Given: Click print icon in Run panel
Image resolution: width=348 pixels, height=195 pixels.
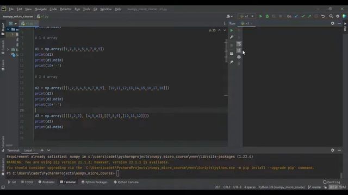Looking at the screenshot, I should (239, 57).
